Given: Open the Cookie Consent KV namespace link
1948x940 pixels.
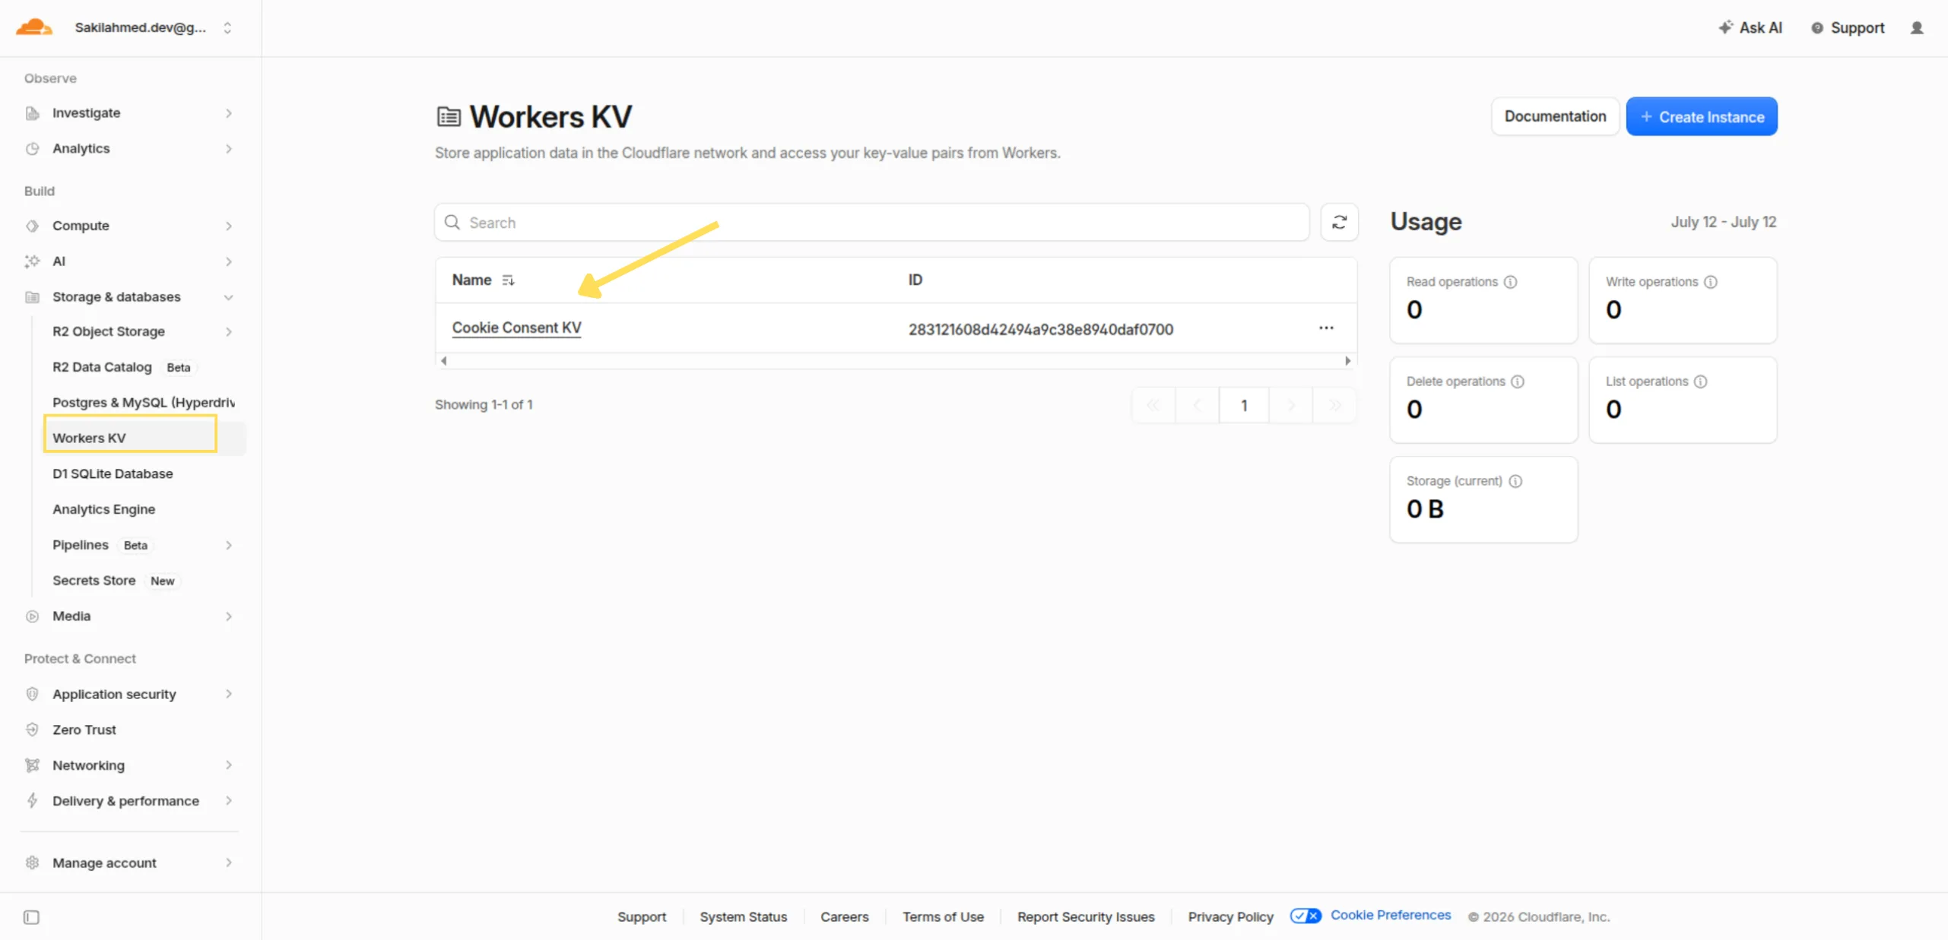Looking at the screenshot, I should click(x=516, y=328).
